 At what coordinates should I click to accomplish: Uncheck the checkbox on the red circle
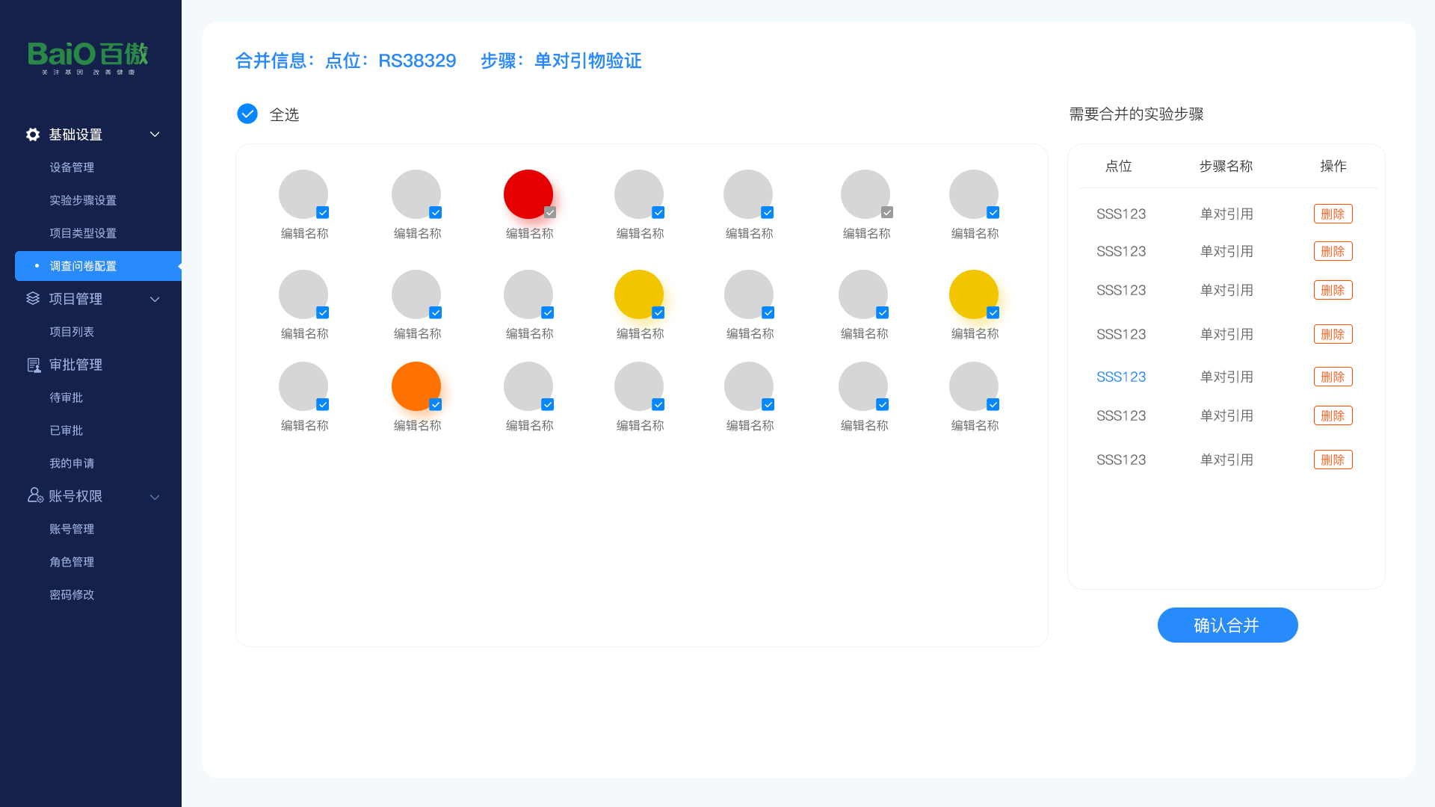coord(550,212)
